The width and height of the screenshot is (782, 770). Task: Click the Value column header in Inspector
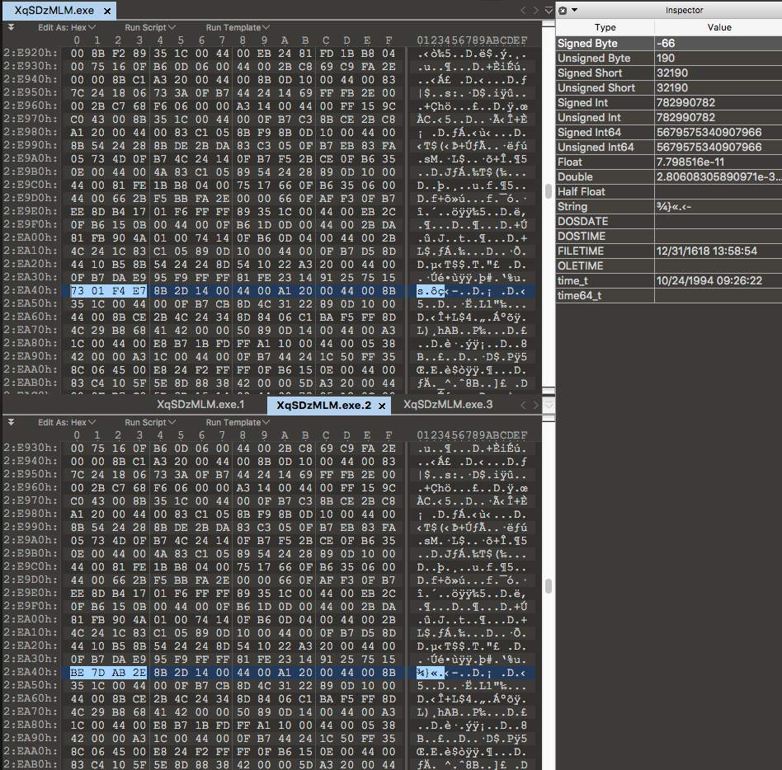point(718,27)
